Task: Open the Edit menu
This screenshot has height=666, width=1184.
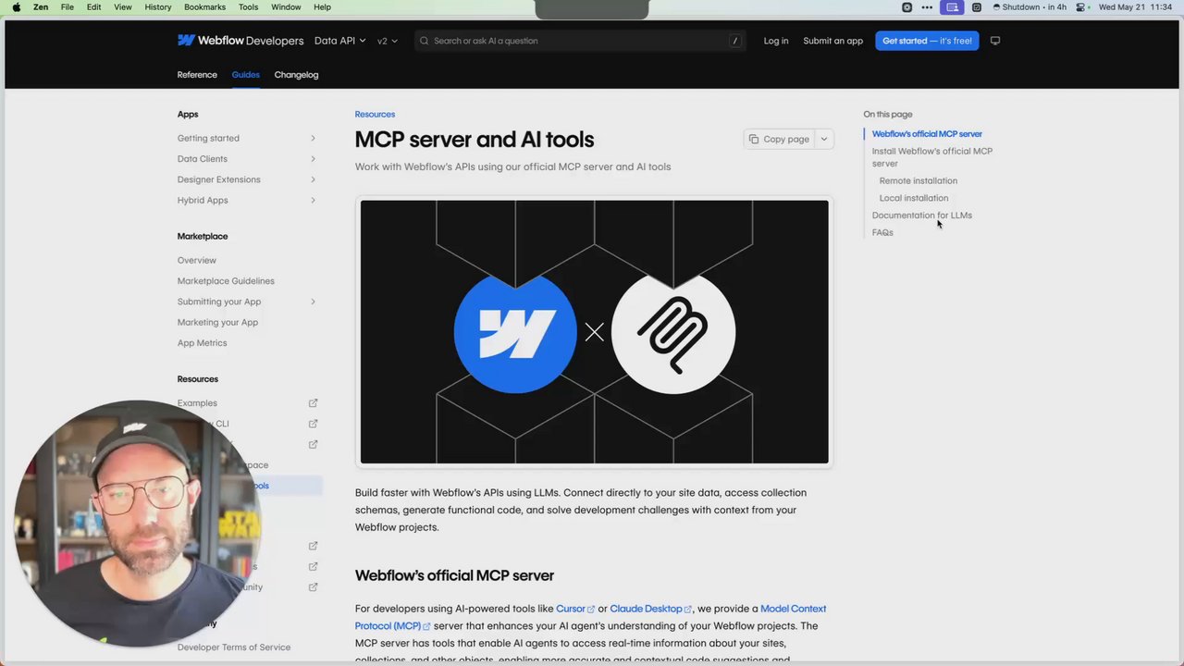Action: point(94,6)
